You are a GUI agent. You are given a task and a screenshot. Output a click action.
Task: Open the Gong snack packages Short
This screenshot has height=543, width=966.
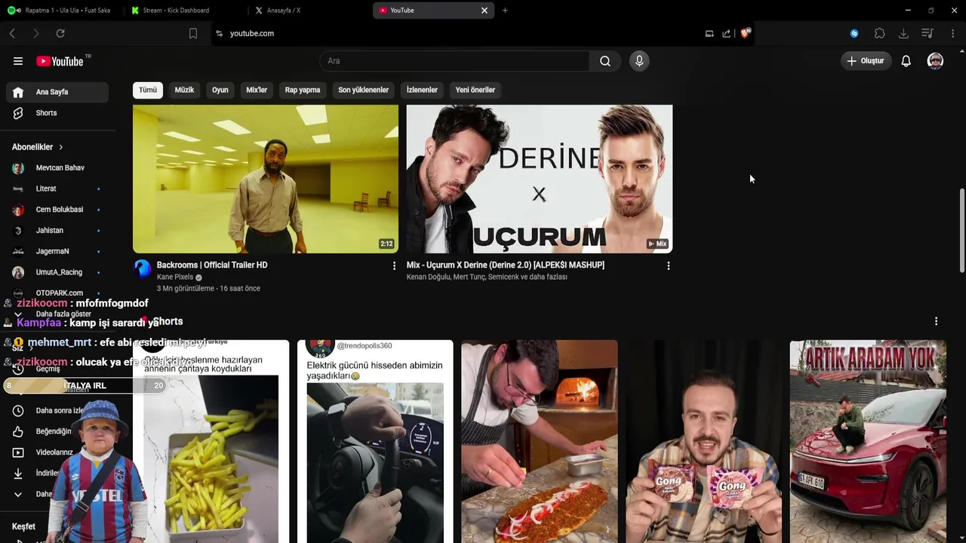pos(703,441)
